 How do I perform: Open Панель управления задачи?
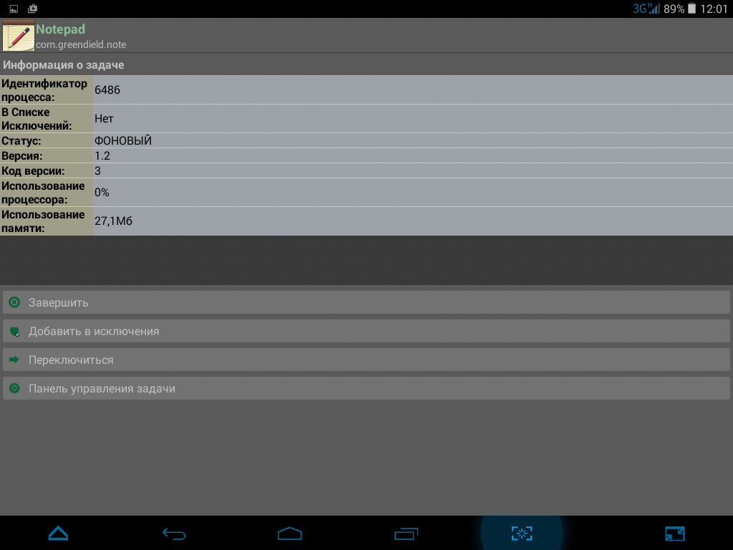(366, 388)
